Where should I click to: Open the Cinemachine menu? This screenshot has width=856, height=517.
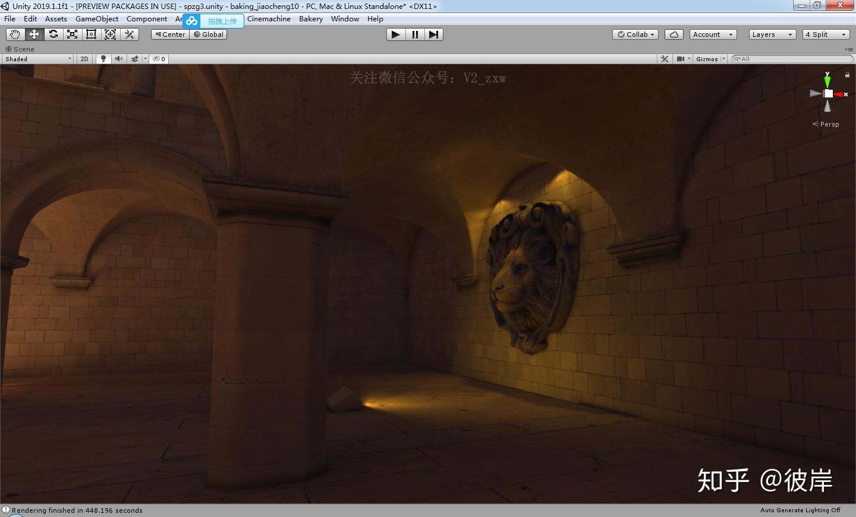click(x=269, y=19)
